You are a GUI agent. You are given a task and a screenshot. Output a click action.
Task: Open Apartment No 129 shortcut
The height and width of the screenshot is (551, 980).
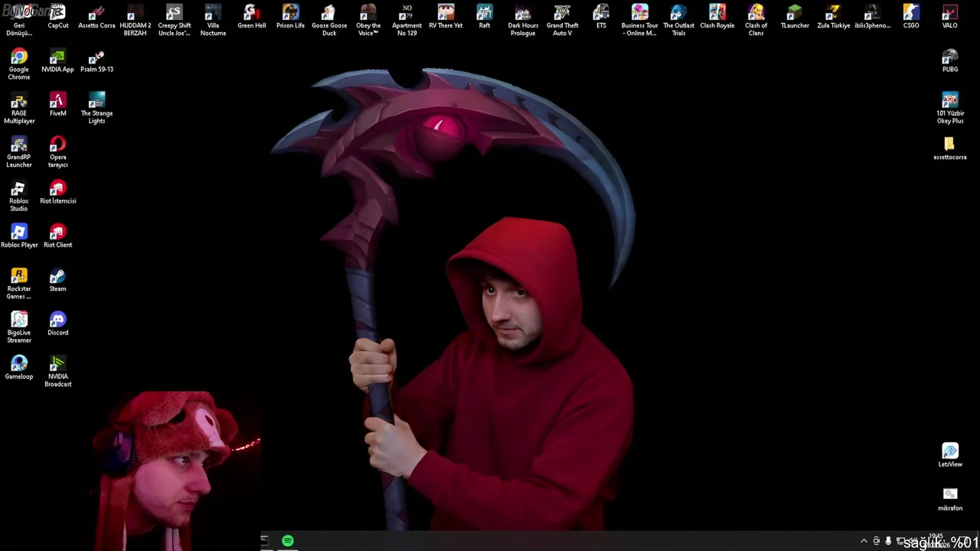point(407,21)
